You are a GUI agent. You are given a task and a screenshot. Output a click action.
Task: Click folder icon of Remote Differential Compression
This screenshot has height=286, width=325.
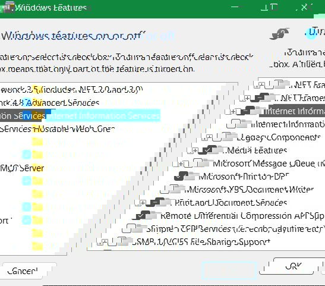tap(153, 215)
